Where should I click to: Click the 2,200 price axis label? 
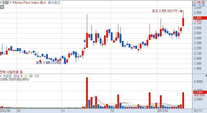click(198, 48)
